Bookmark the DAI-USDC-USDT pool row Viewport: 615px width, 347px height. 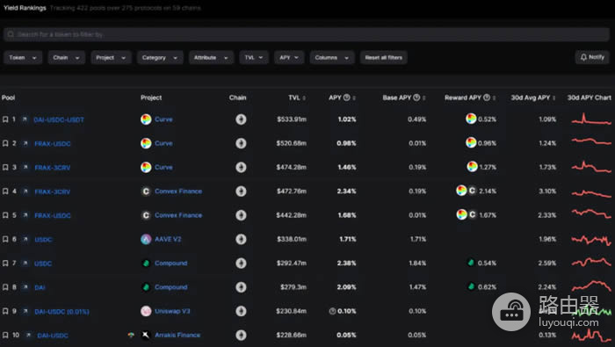point(5,119)
